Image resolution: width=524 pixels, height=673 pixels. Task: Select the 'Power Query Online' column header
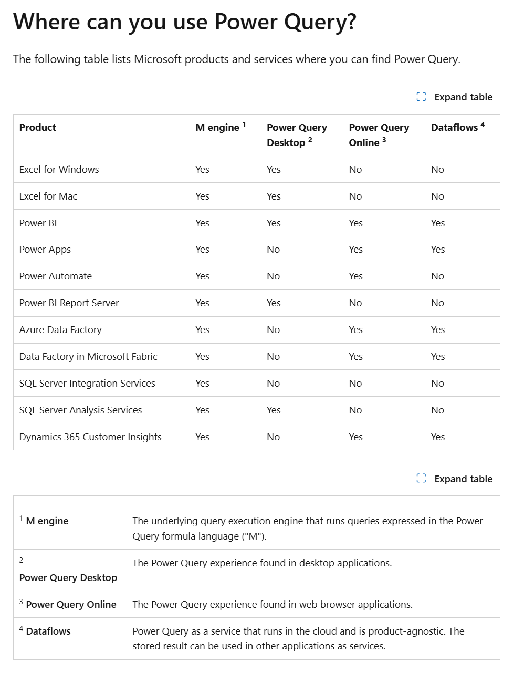pyautogui.click(x=379, y=135)
